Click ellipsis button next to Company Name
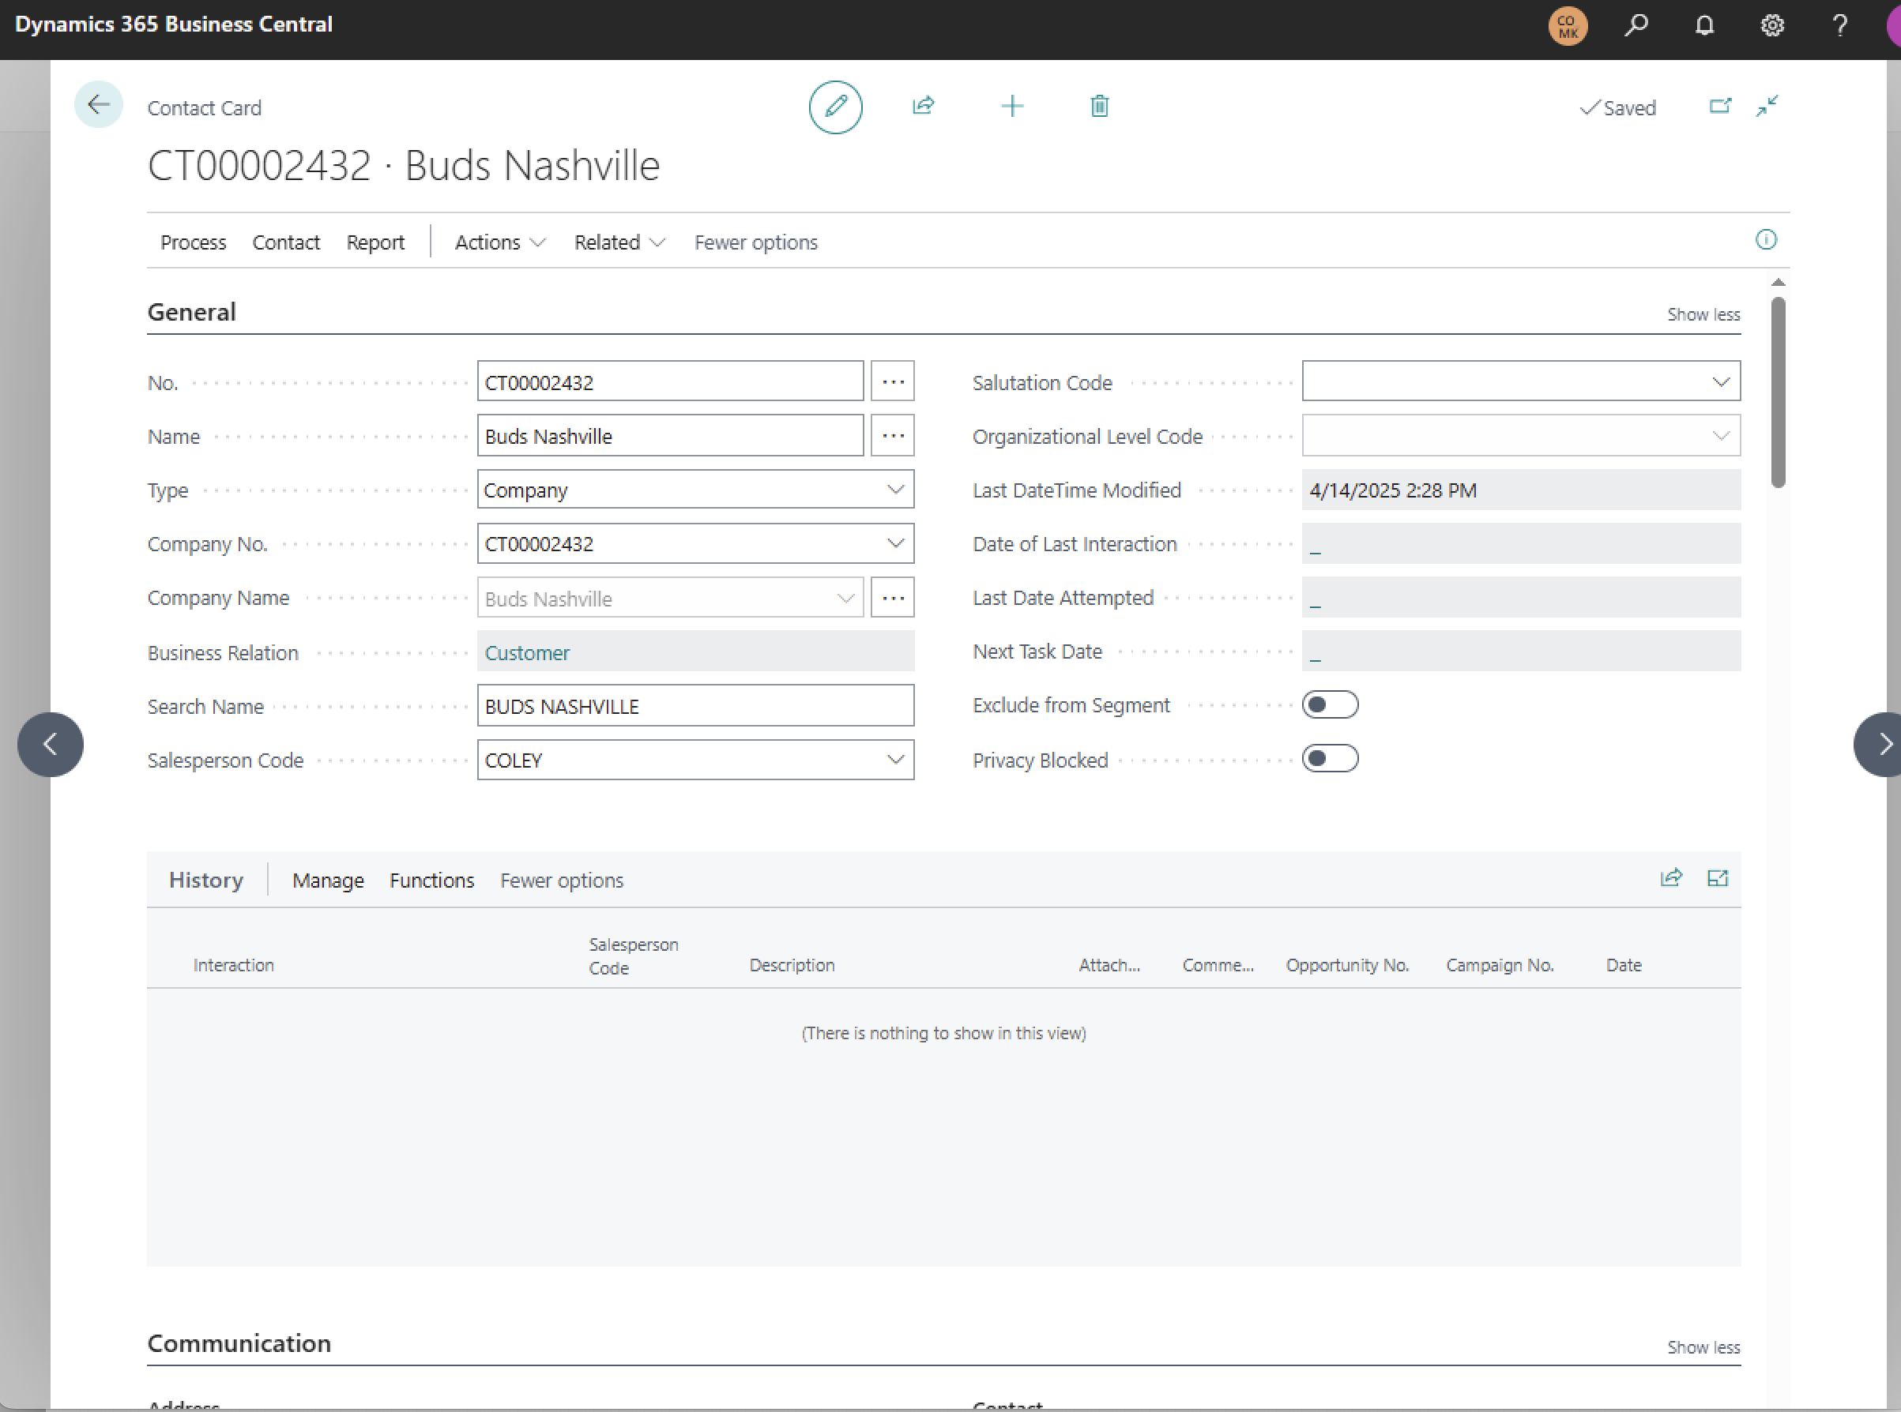 [893, 598]
